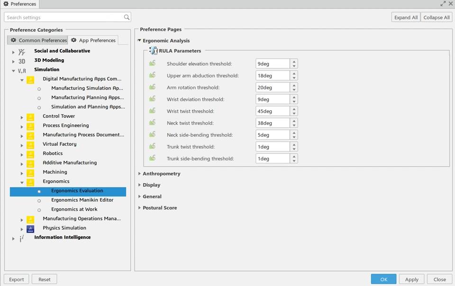This screenshot has height=286, width=455.
Task: Click the Physics Simulation blue icon
Action: pos(30,229)
